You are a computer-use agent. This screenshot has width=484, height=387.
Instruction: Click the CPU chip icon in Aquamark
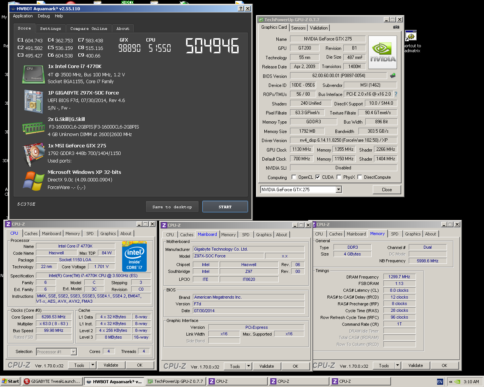click(x=33, y=74)
